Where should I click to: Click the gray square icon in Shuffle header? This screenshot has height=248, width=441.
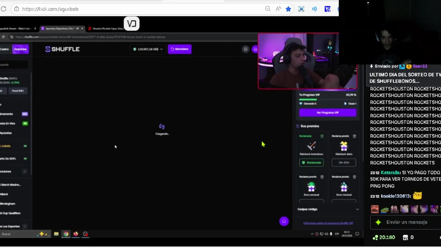tap(246, 49)
